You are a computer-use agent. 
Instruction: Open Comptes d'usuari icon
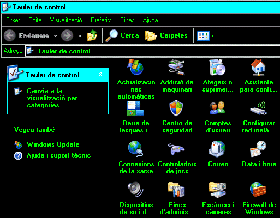pos(217,108)
